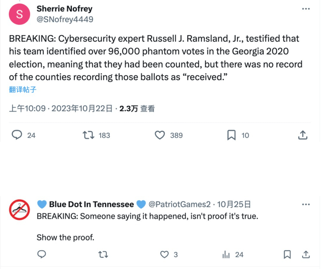This screenshot has width=325, height=269.
Task: Bookmark Sherrie Nofrey's tweet
Action: (x=232, y=135)
